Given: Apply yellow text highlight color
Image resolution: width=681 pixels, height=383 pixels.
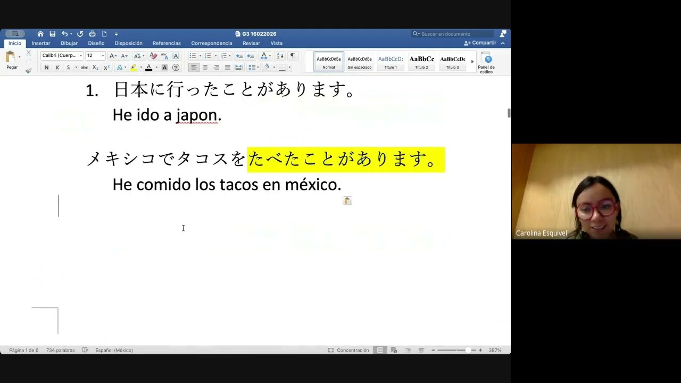Looking at the screenshot, I should click(134, 68).
